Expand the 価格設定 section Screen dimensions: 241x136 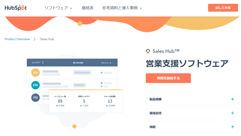point(192,113)
